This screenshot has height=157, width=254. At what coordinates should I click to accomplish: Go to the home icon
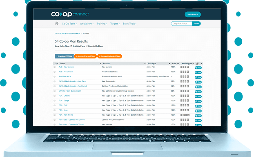point(57,23)
